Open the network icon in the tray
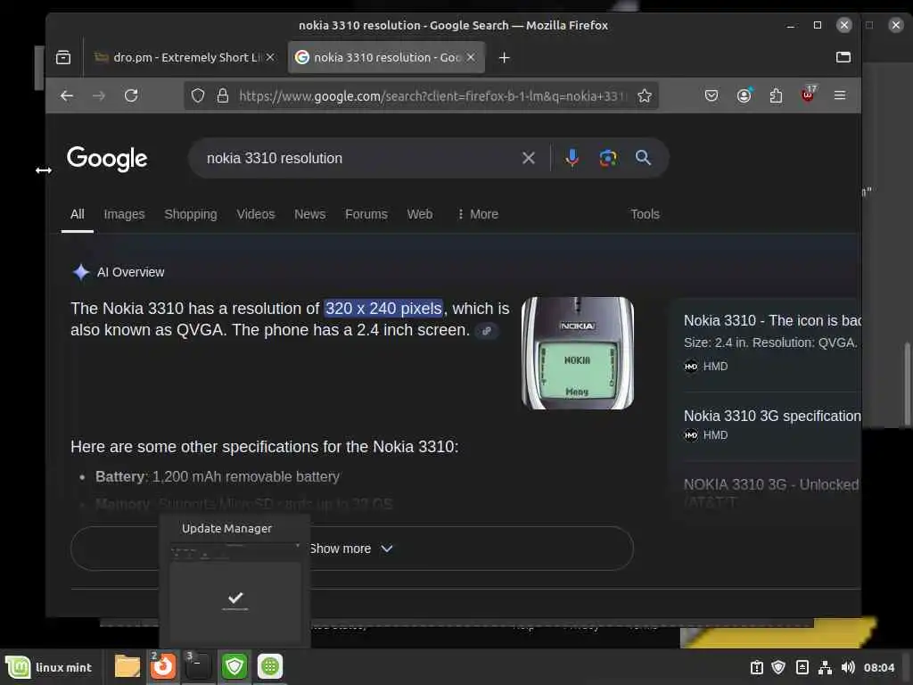This screenshot has height=685, width=913. (x=825, y=667)
